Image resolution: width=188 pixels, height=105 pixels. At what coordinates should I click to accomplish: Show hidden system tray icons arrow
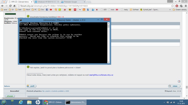[x=164, y=102]
